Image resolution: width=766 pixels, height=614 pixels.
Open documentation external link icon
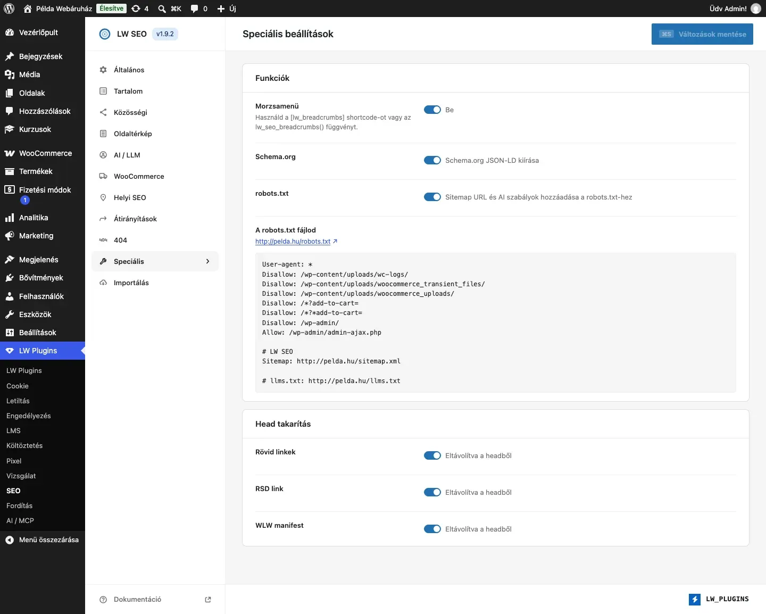click(208, 600)
